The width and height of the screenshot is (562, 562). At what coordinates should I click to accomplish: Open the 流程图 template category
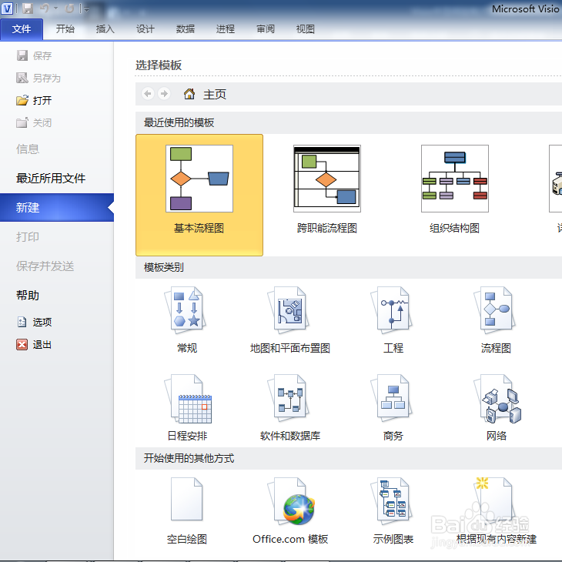(496, 319)
